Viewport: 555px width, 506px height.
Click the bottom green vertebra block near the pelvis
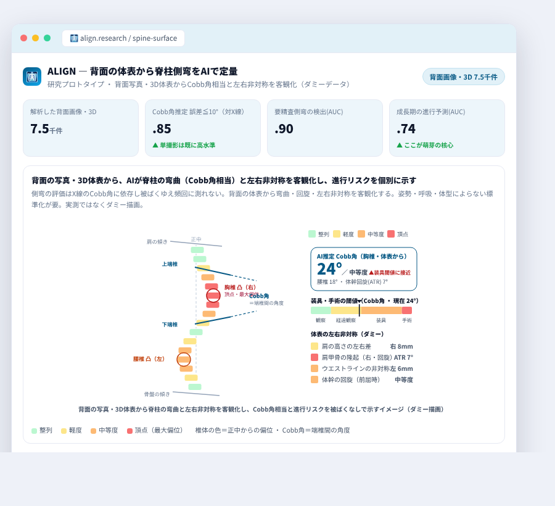pyautogui.click(x=195, y=387)
